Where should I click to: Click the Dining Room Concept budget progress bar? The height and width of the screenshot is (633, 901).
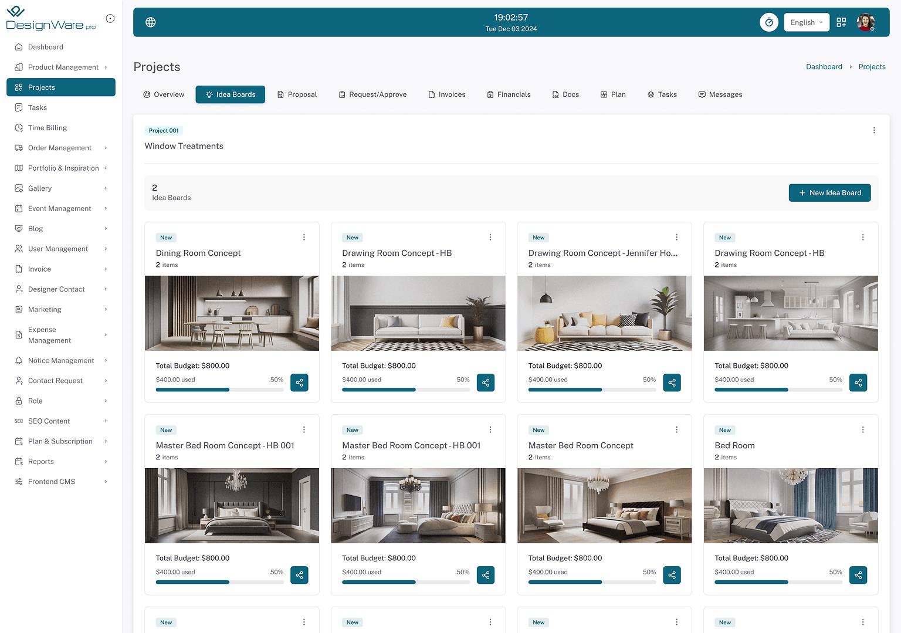pos(219,390)
